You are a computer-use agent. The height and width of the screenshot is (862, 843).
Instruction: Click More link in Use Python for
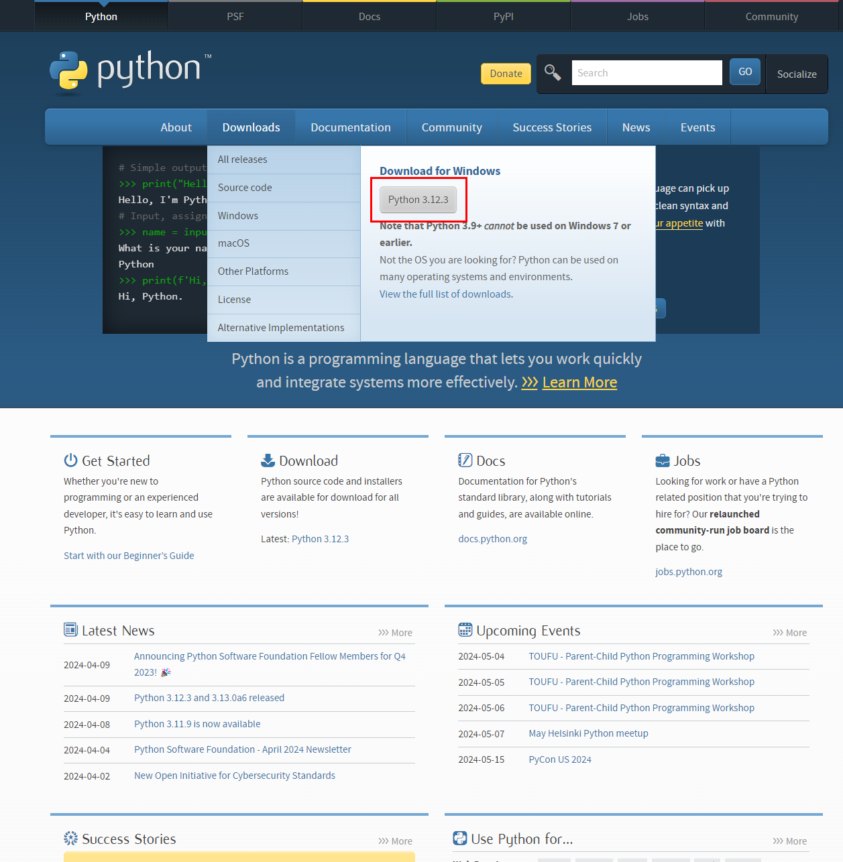pyautogui.click(x=789, y=841)
